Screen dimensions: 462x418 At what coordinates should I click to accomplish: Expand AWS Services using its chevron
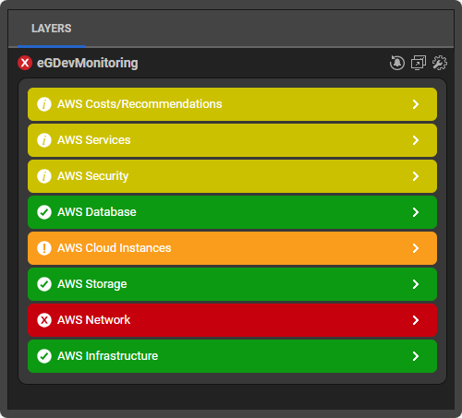tap(416, 140)
